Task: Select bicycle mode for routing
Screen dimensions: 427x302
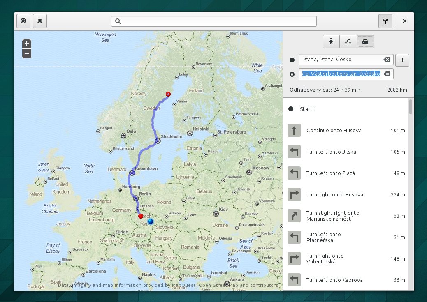Action: pyautogui.click(x=348, y=41)
